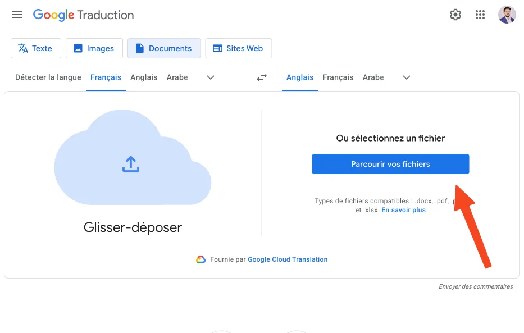
Task: Choose Détecter la langue as source
Action: coord(48,77)
